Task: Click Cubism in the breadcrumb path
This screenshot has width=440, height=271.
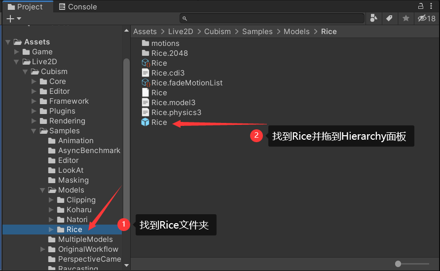Action: [x=217, y=32]
